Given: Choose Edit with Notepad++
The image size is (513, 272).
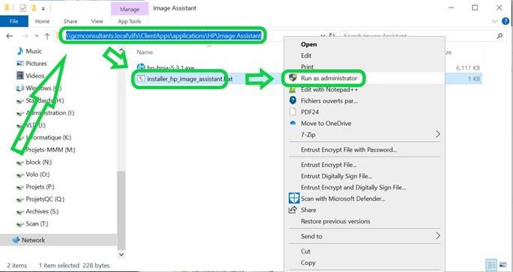Looking at the screenshot, I should coord(329,89).
